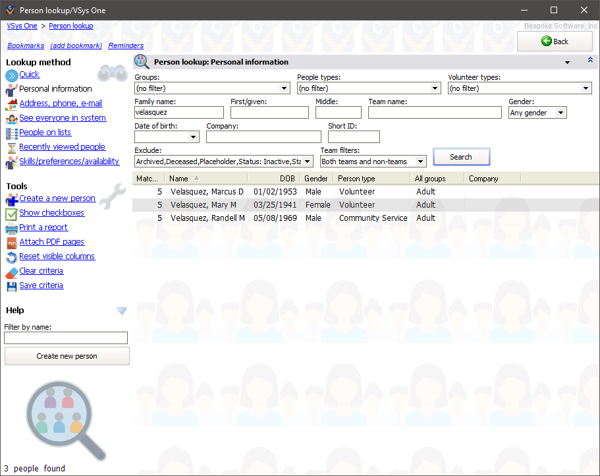Click the Filter by name field
The image size is (600, 476).
pos(66,338)
